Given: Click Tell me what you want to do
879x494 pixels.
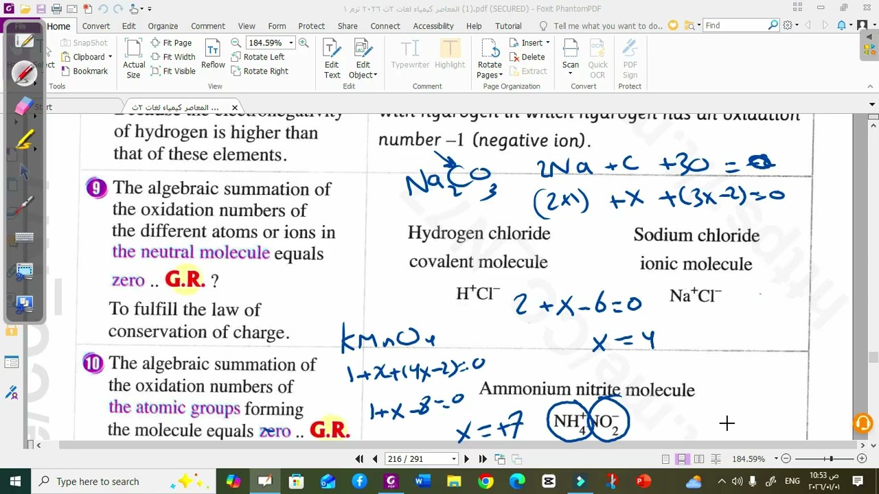Looking at the screenshot, I should pyautogui.click(x=608, y=26).
